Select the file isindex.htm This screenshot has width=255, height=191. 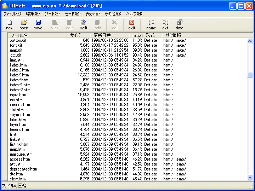(20, 105)
